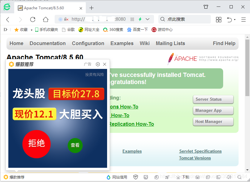Open the Tomcat Versions link
250x182 pixels.
coord(195,158)
